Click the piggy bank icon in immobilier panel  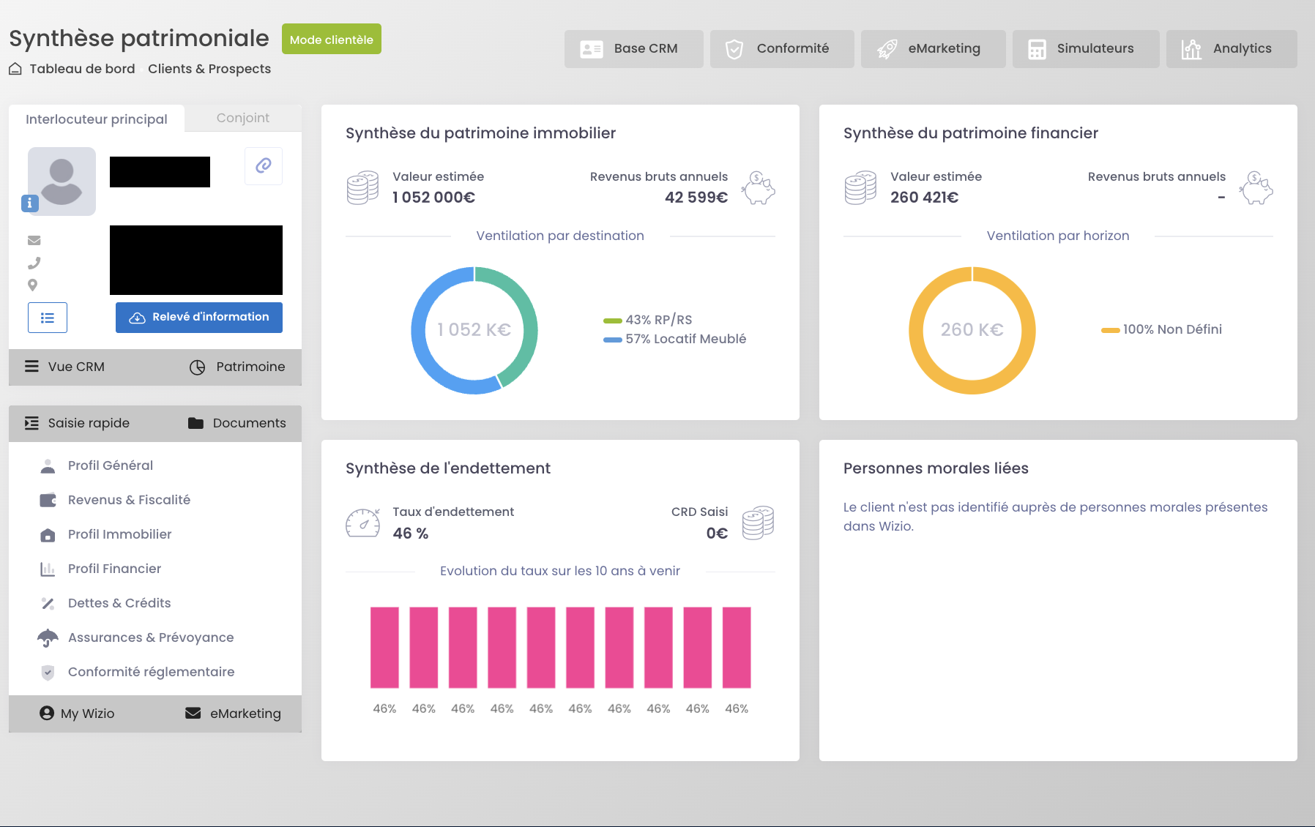[758, 188]
